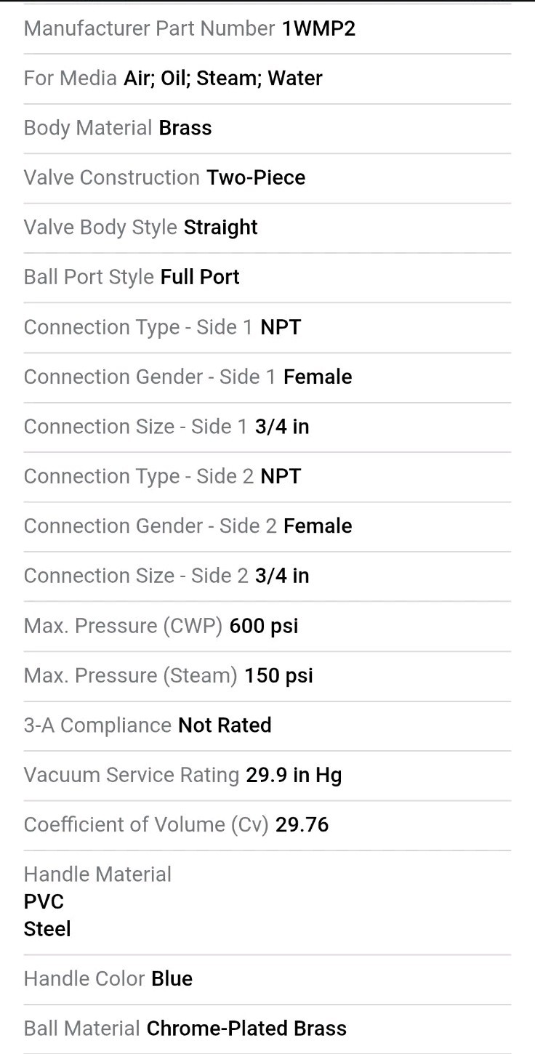Select Connection Size Side 1 3/4 in value
This screenshot has height=1054, width=535.
tap(282, 427)
